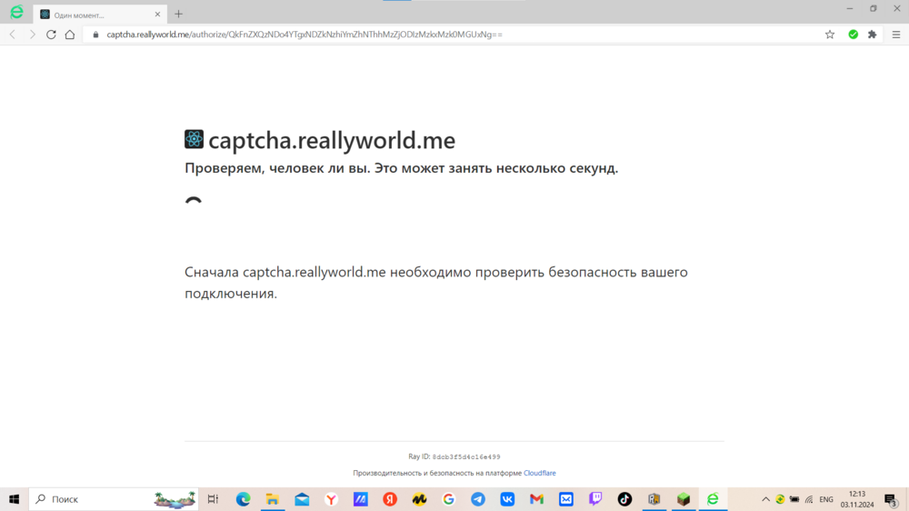Bookmark this page with the star icon
The height and width of the screenshot is (511, 909).
click(830, 35)
